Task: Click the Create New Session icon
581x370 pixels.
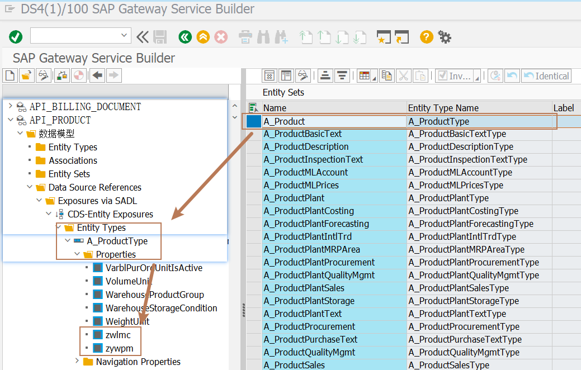Action: point(384,37)
